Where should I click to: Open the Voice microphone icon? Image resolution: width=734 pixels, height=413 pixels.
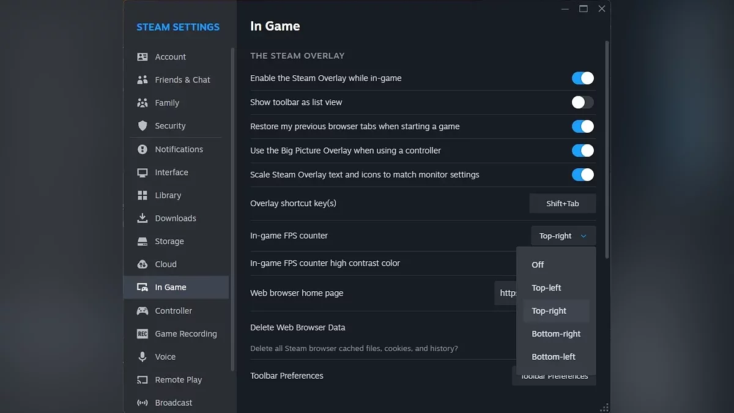click(x=143, y=357)
